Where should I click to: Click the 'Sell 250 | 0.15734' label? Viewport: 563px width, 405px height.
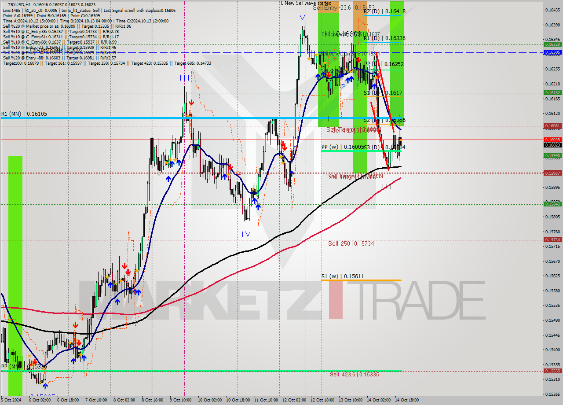[351, 243]
